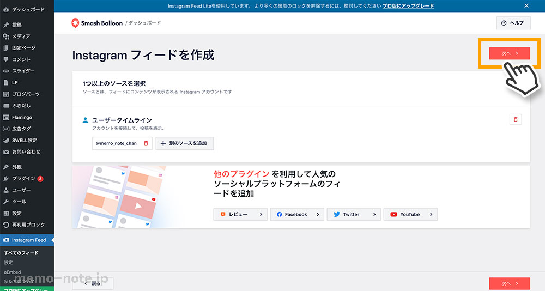Open the プラグイン menu item
545x291 pixels.
(x=27, y=178)
